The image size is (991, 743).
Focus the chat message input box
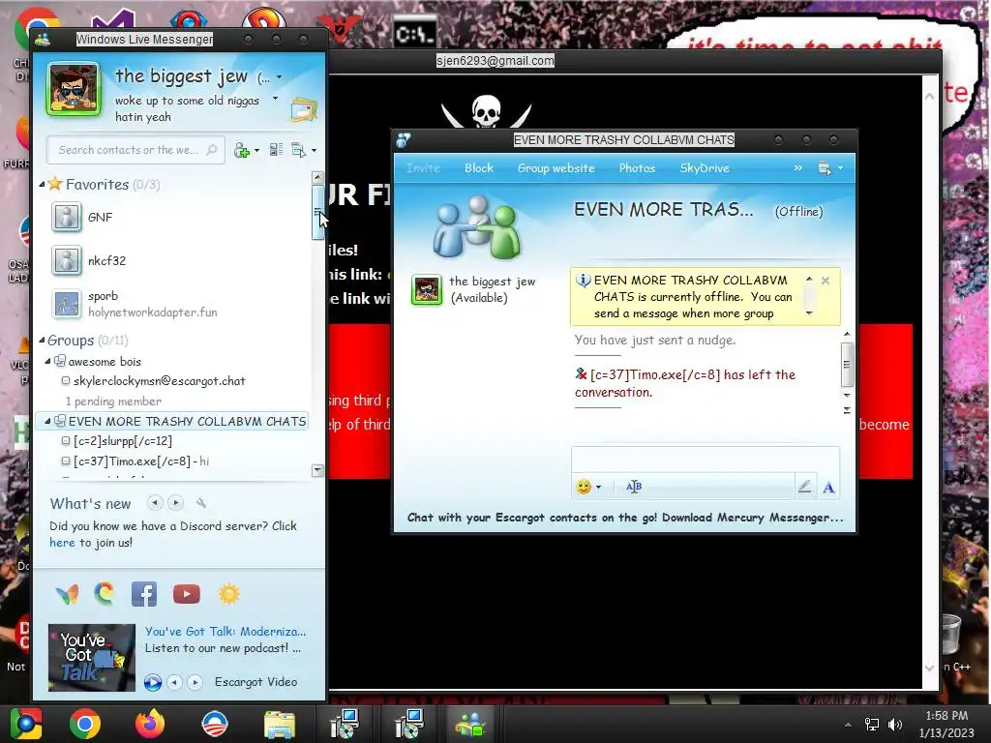[706, 460]
